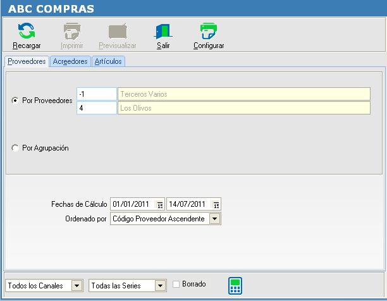Enable the Borrado checkbox
The width and height of the screenshot is (387, 301).
coord(176,284)
